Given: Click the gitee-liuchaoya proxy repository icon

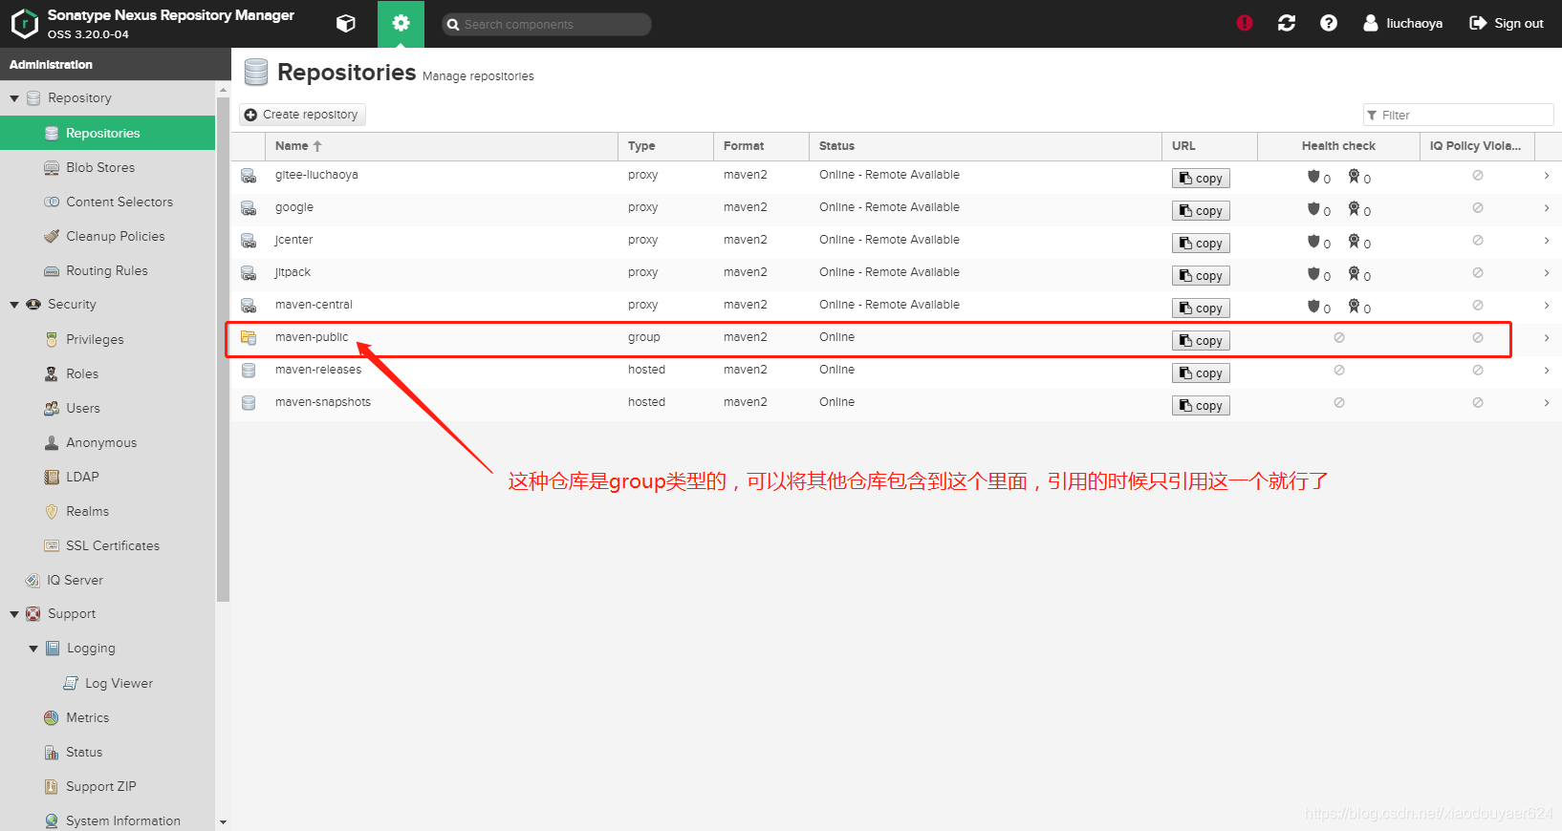Looking at the screenshot, I should click(x=249, y=176).
